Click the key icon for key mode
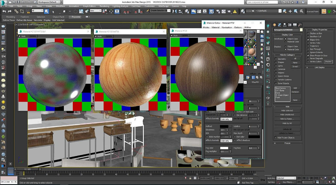 pos(262,180)
